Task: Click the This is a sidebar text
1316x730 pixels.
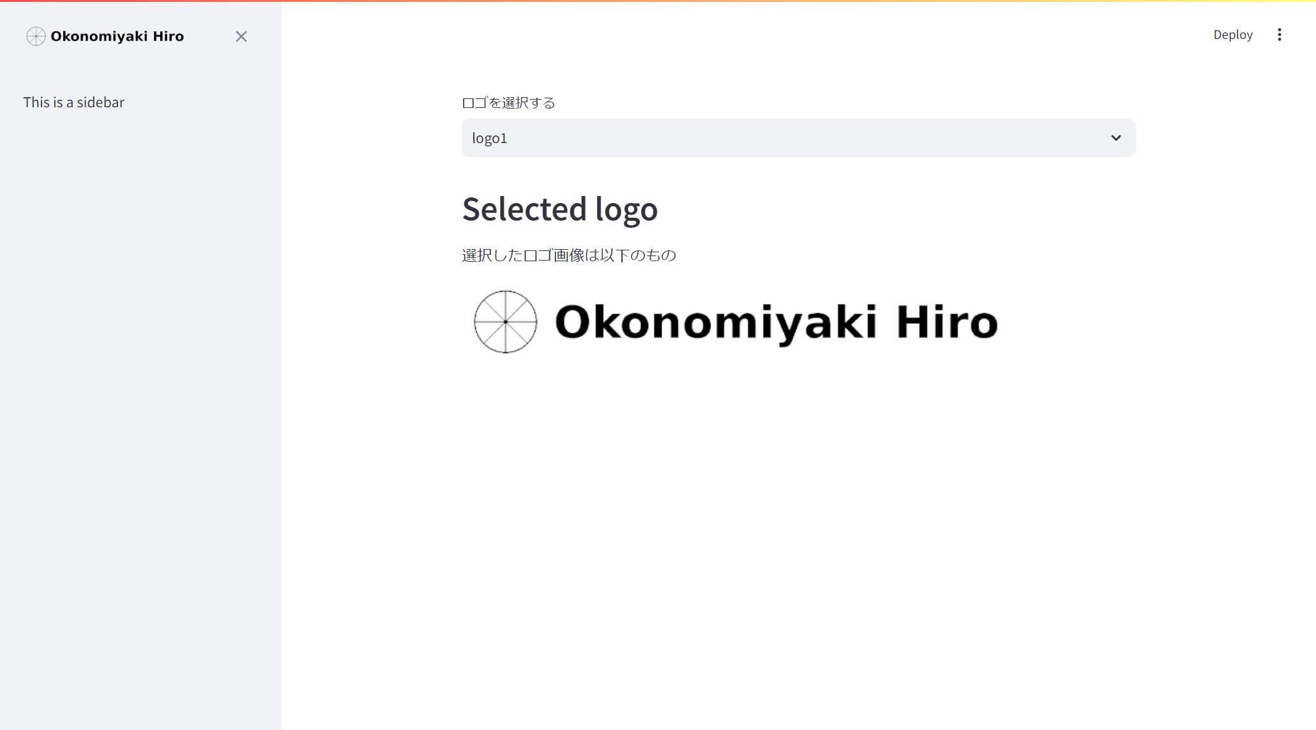Action: (x=74, y=102)
